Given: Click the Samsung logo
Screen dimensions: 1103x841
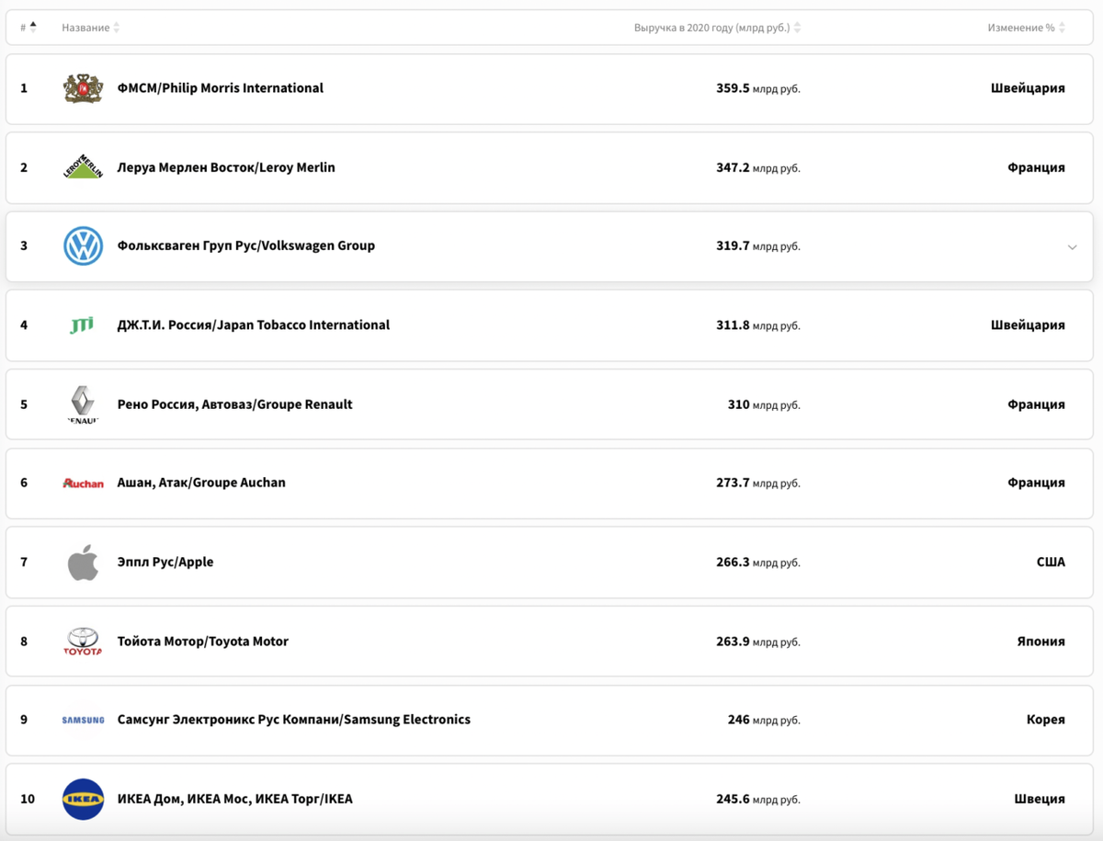Looking at the screenshot, I should tap(83, 720).
